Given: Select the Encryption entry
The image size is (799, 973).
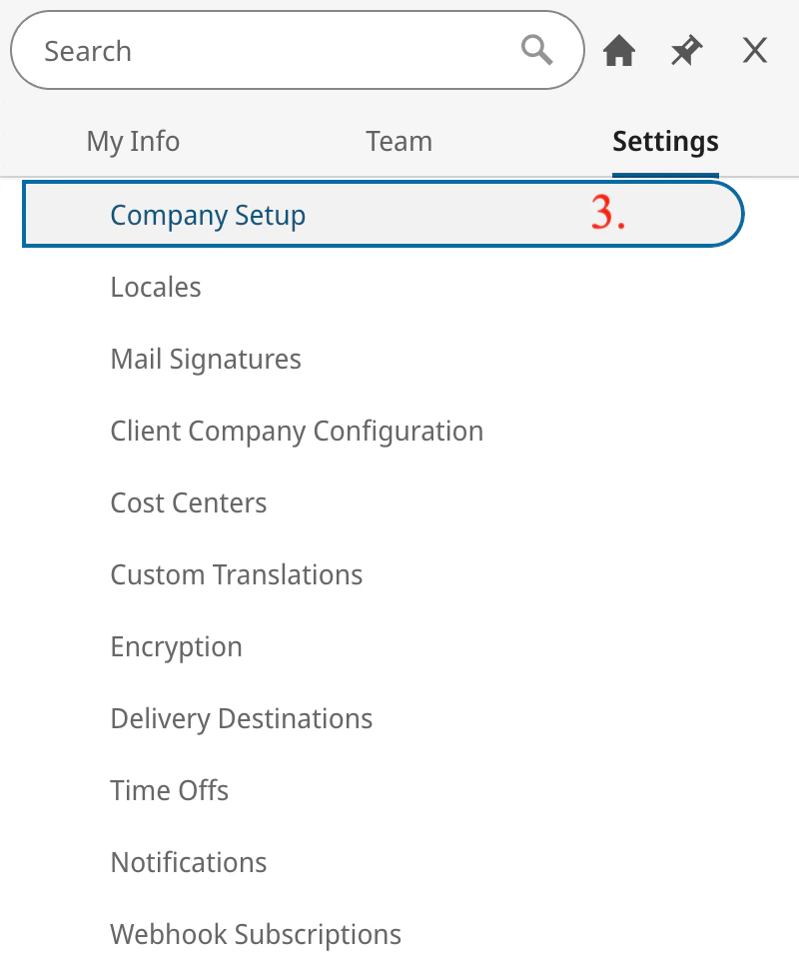Looking at the screenshot, I should pos(176,647).
